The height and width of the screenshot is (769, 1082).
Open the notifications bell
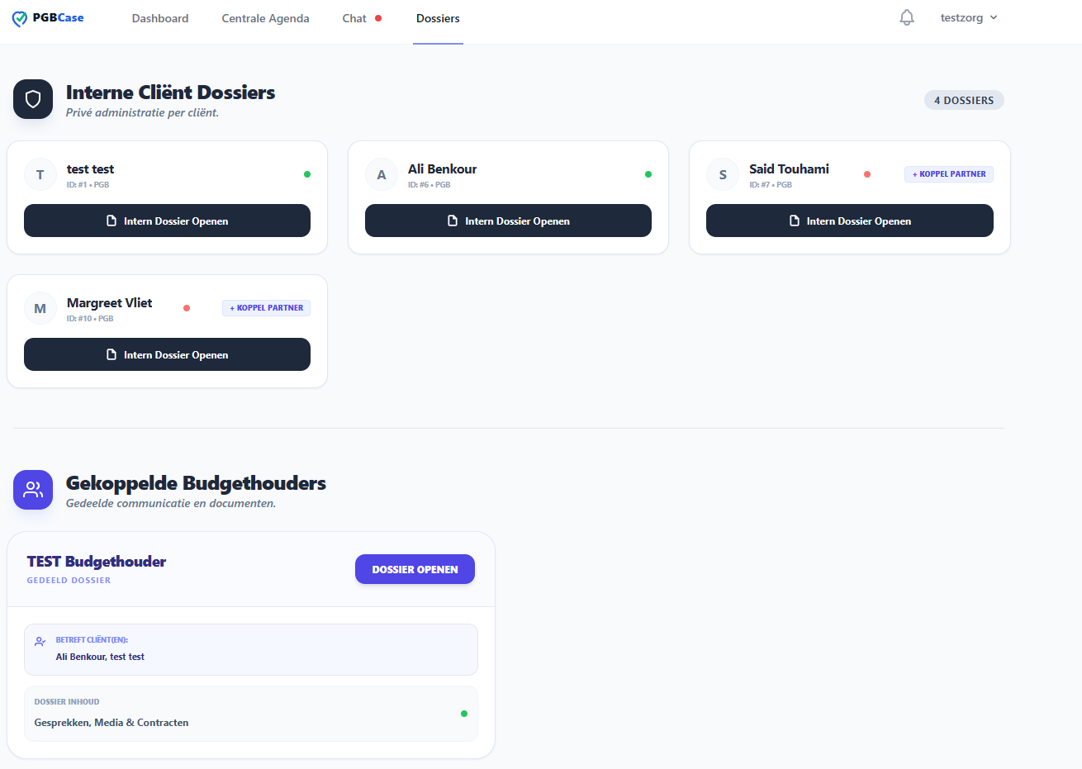tap(907, 17)
